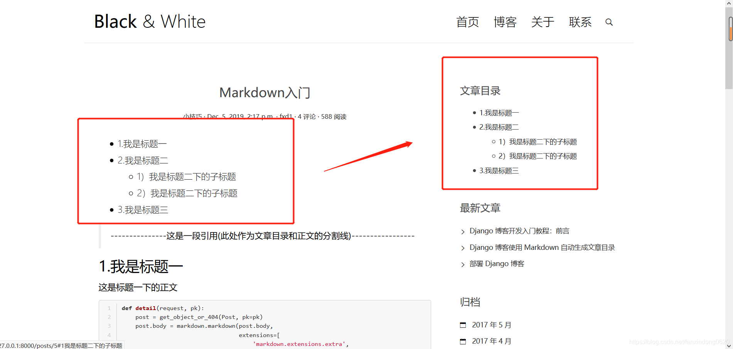Viewport: 733px width, 349px height.
Task: Click the search magnifier icon in navigation
Action: point(609,22)
